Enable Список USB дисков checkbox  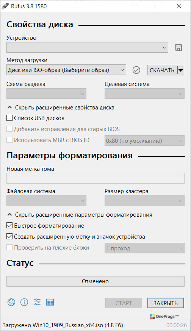pyautogui.click(x=9, y=118)
